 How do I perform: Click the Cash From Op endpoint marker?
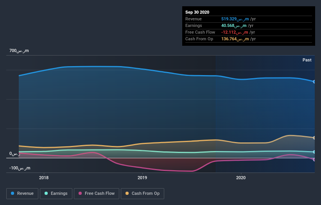[314, 138]
